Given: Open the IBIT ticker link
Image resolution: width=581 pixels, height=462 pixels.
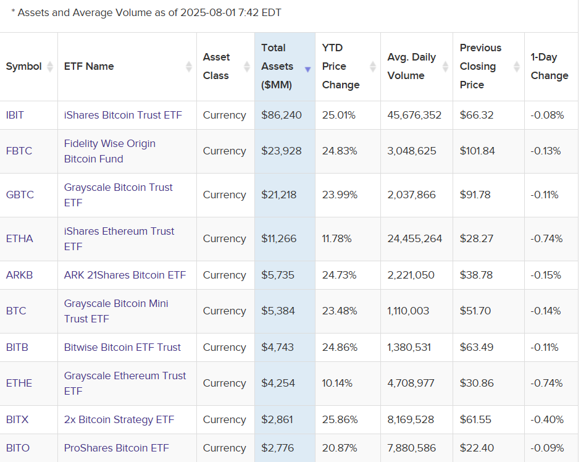Looking at the screenshot, I should pos(15,115).
